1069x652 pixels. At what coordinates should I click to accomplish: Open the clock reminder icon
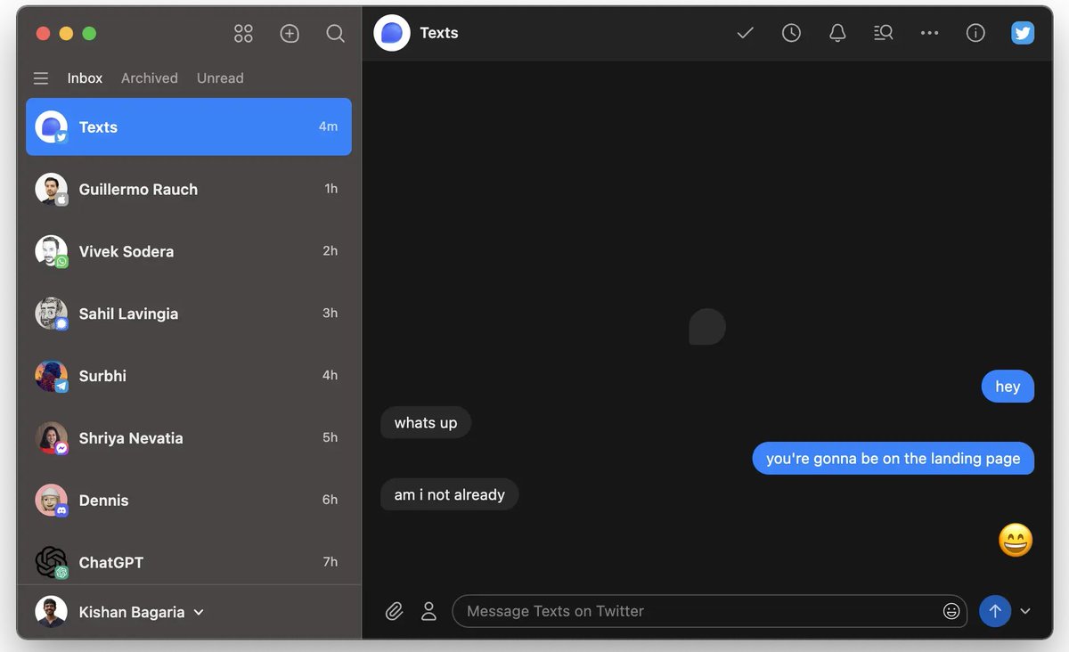point(791,33)
